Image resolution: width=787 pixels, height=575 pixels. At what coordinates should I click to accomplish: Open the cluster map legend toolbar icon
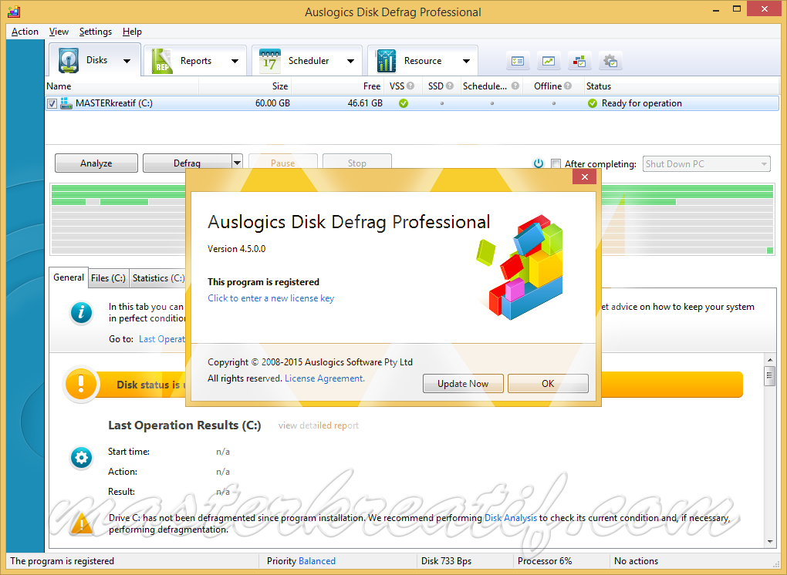click(579, 61)
